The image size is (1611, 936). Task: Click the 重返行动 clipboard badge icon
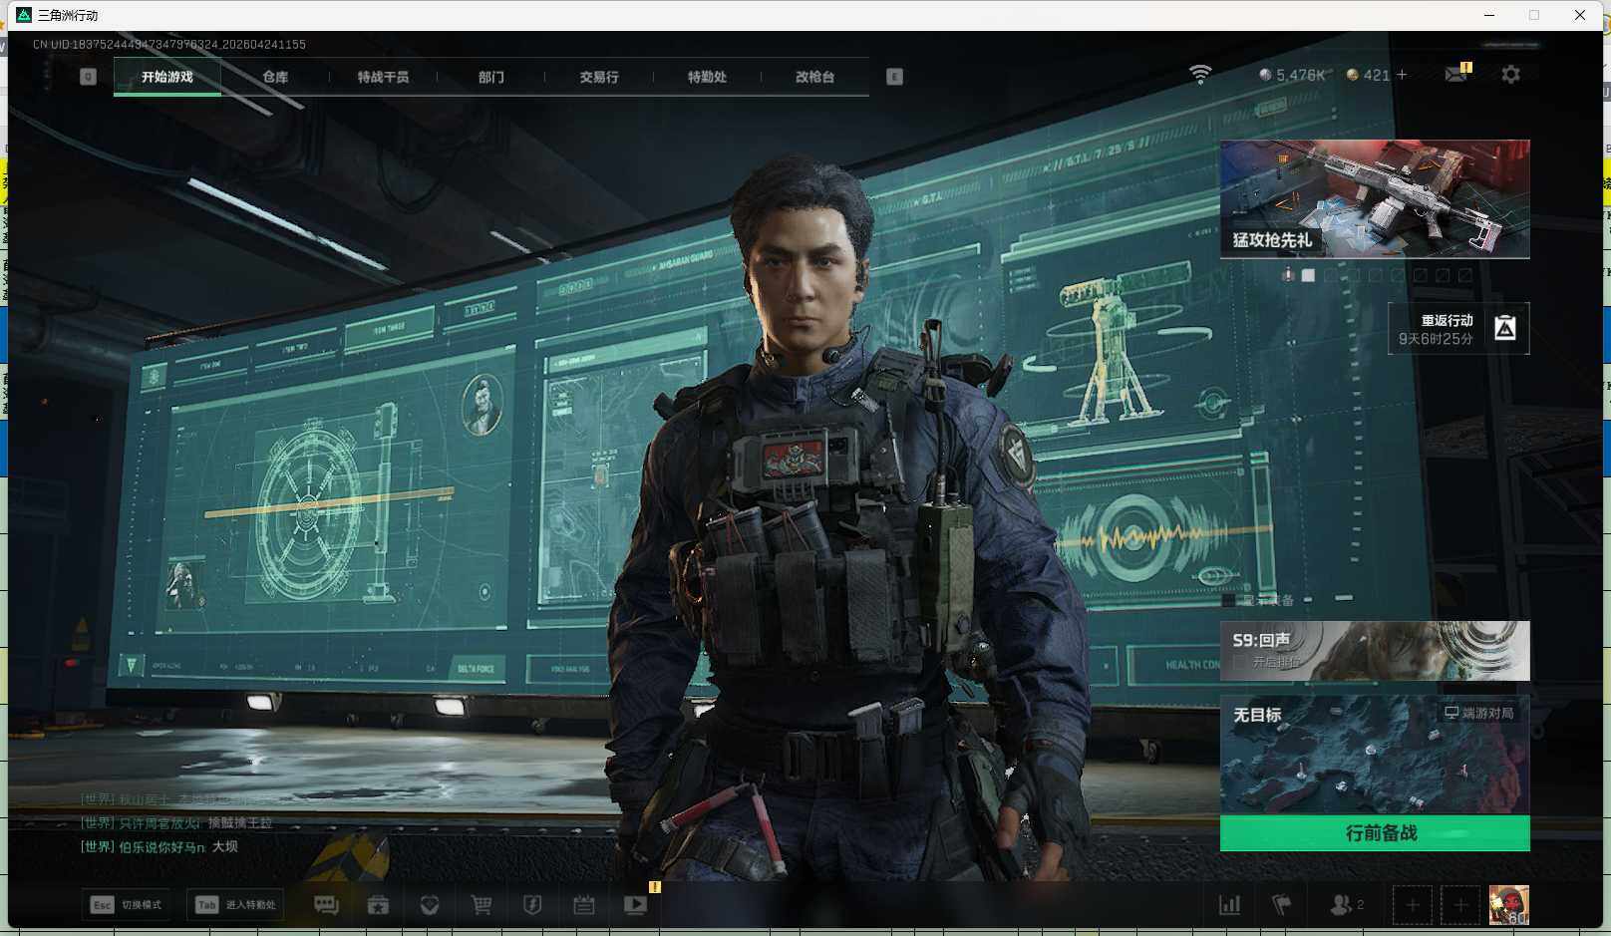[1505, 328]
